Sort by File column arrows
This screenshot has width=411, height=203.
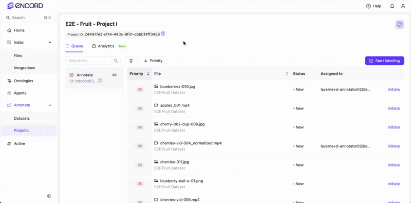coord(287,74)
